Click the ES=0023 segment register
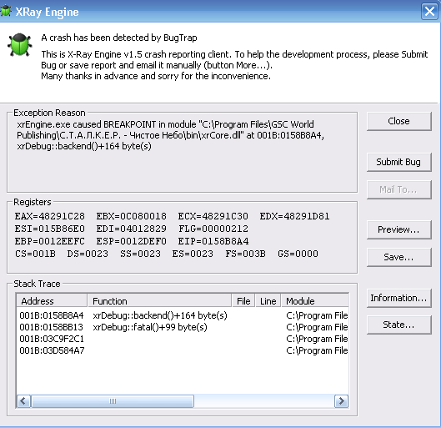 coord(193,254)
